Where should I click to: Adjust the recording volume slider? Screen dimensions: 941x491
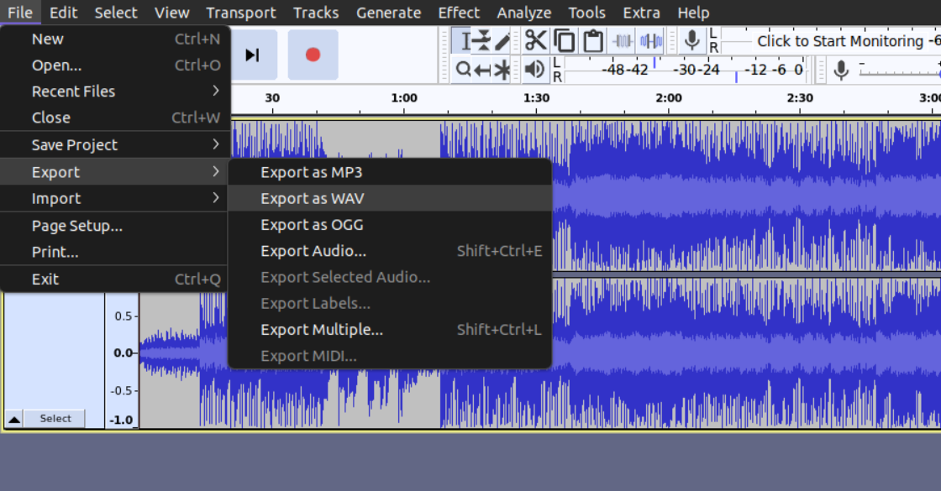coord(899,72)
